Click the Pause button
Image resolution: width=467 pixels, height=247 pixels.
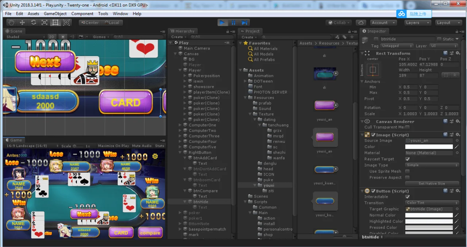point(233,23)
